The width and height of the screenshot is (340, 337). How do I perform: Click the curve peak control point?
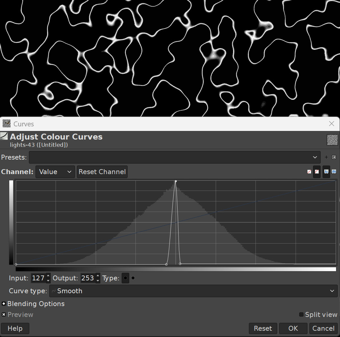176,181
